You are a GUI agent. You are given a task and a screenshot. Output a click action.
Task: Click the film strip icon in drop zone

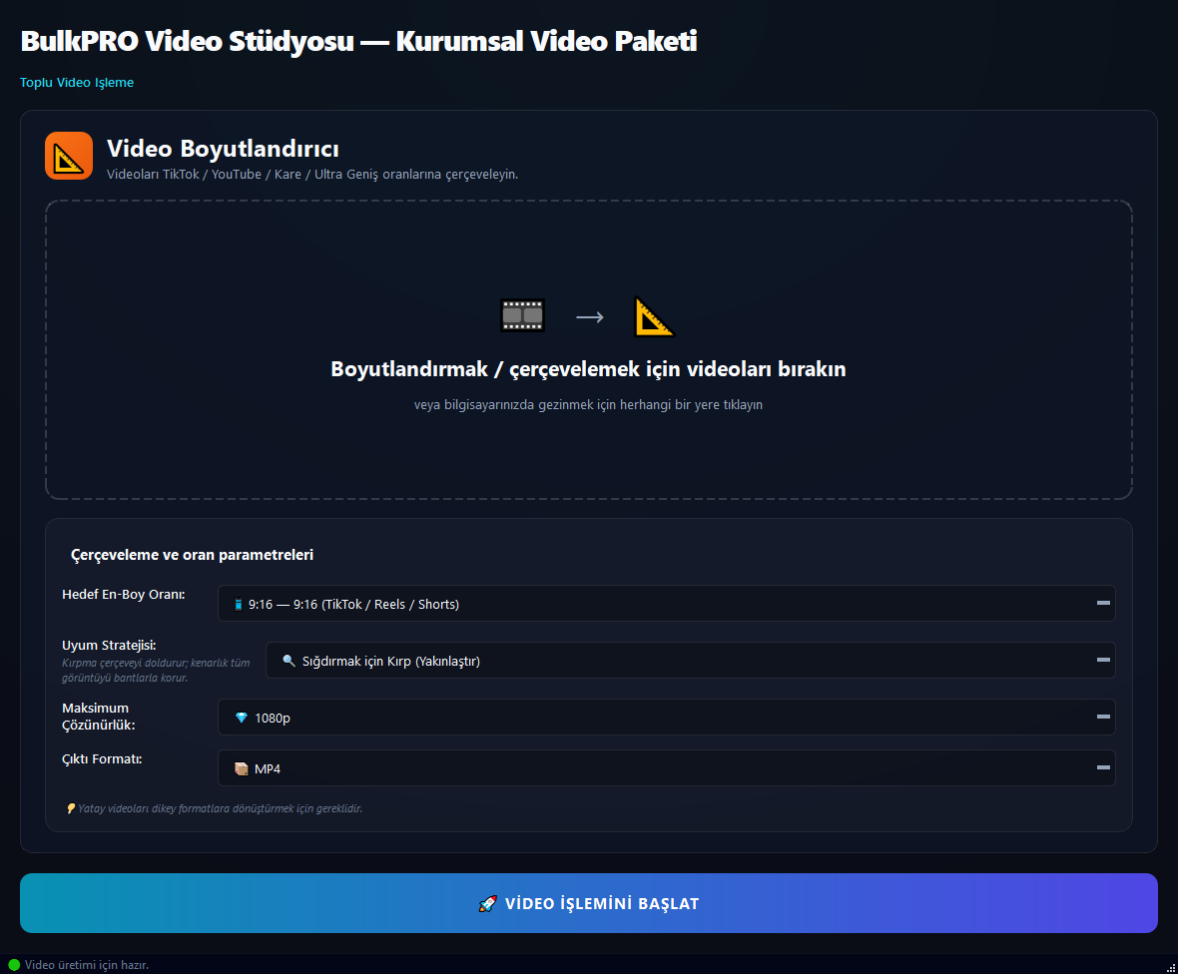522,315
